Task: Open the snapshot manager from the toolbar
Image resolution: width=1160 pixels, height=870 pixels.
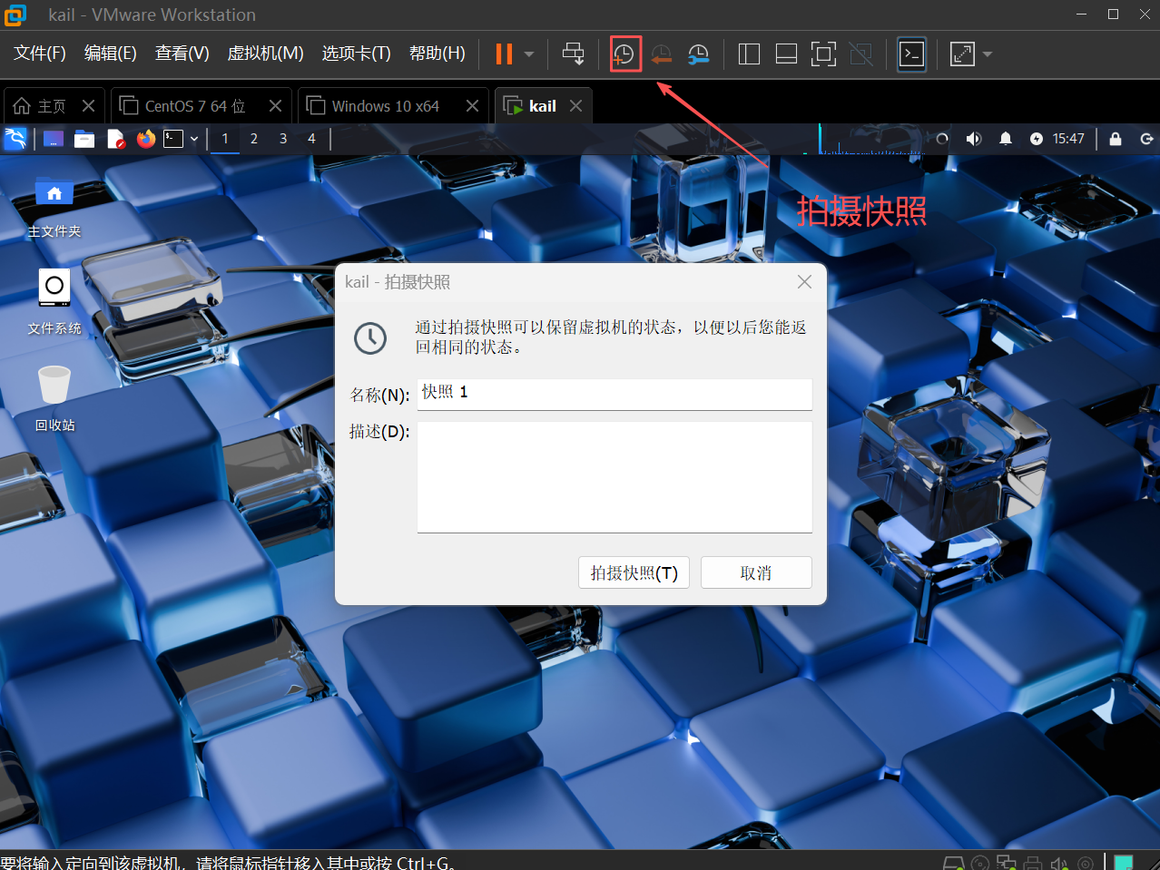Action: tap(697, 54)
